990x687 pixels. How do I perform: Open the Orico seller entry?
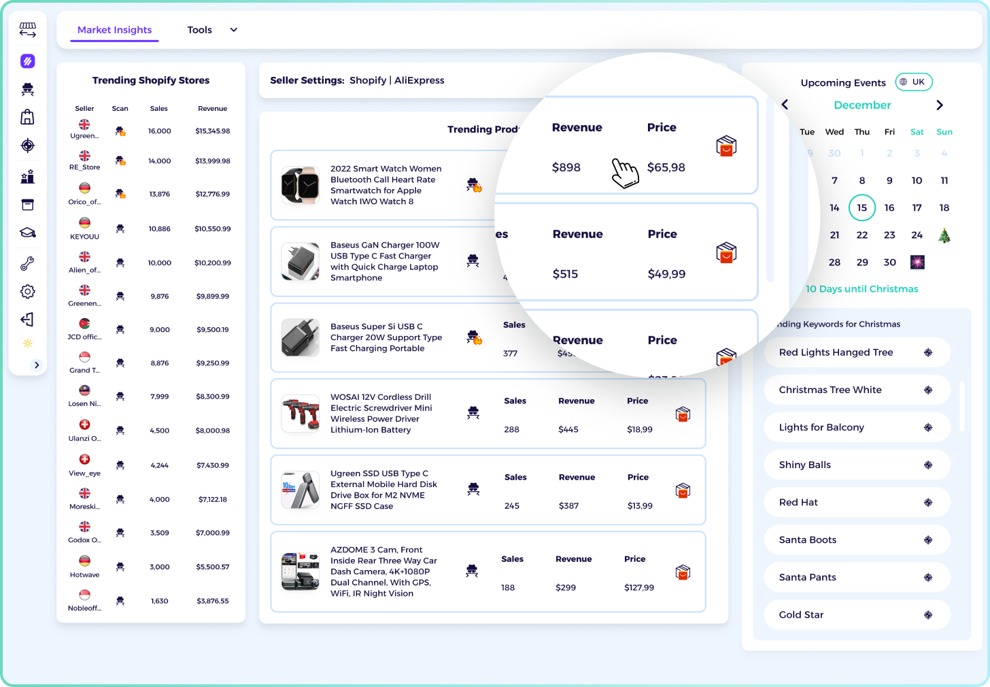[x=84, y=194]
